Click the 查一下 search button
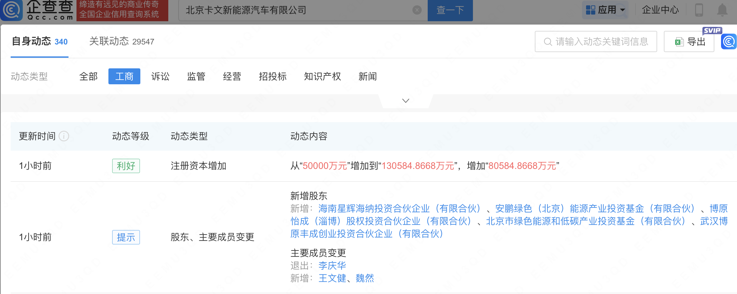 pos(450,10)
